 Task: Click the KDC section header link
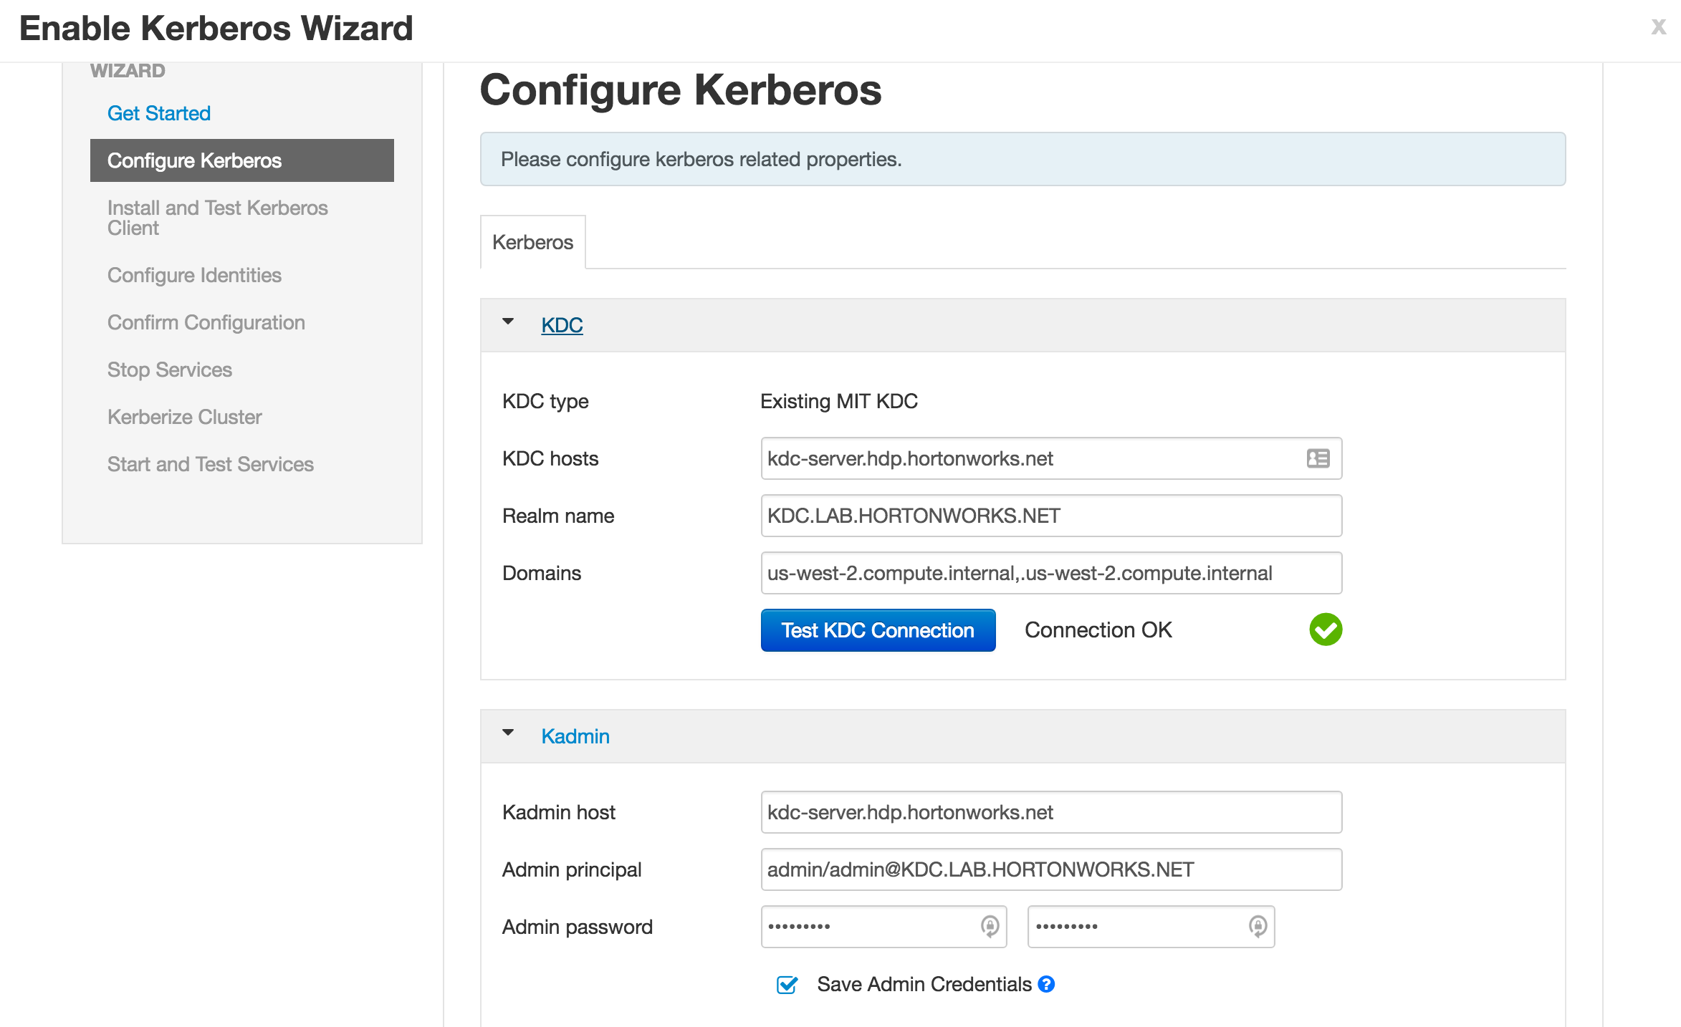(562, 325)
